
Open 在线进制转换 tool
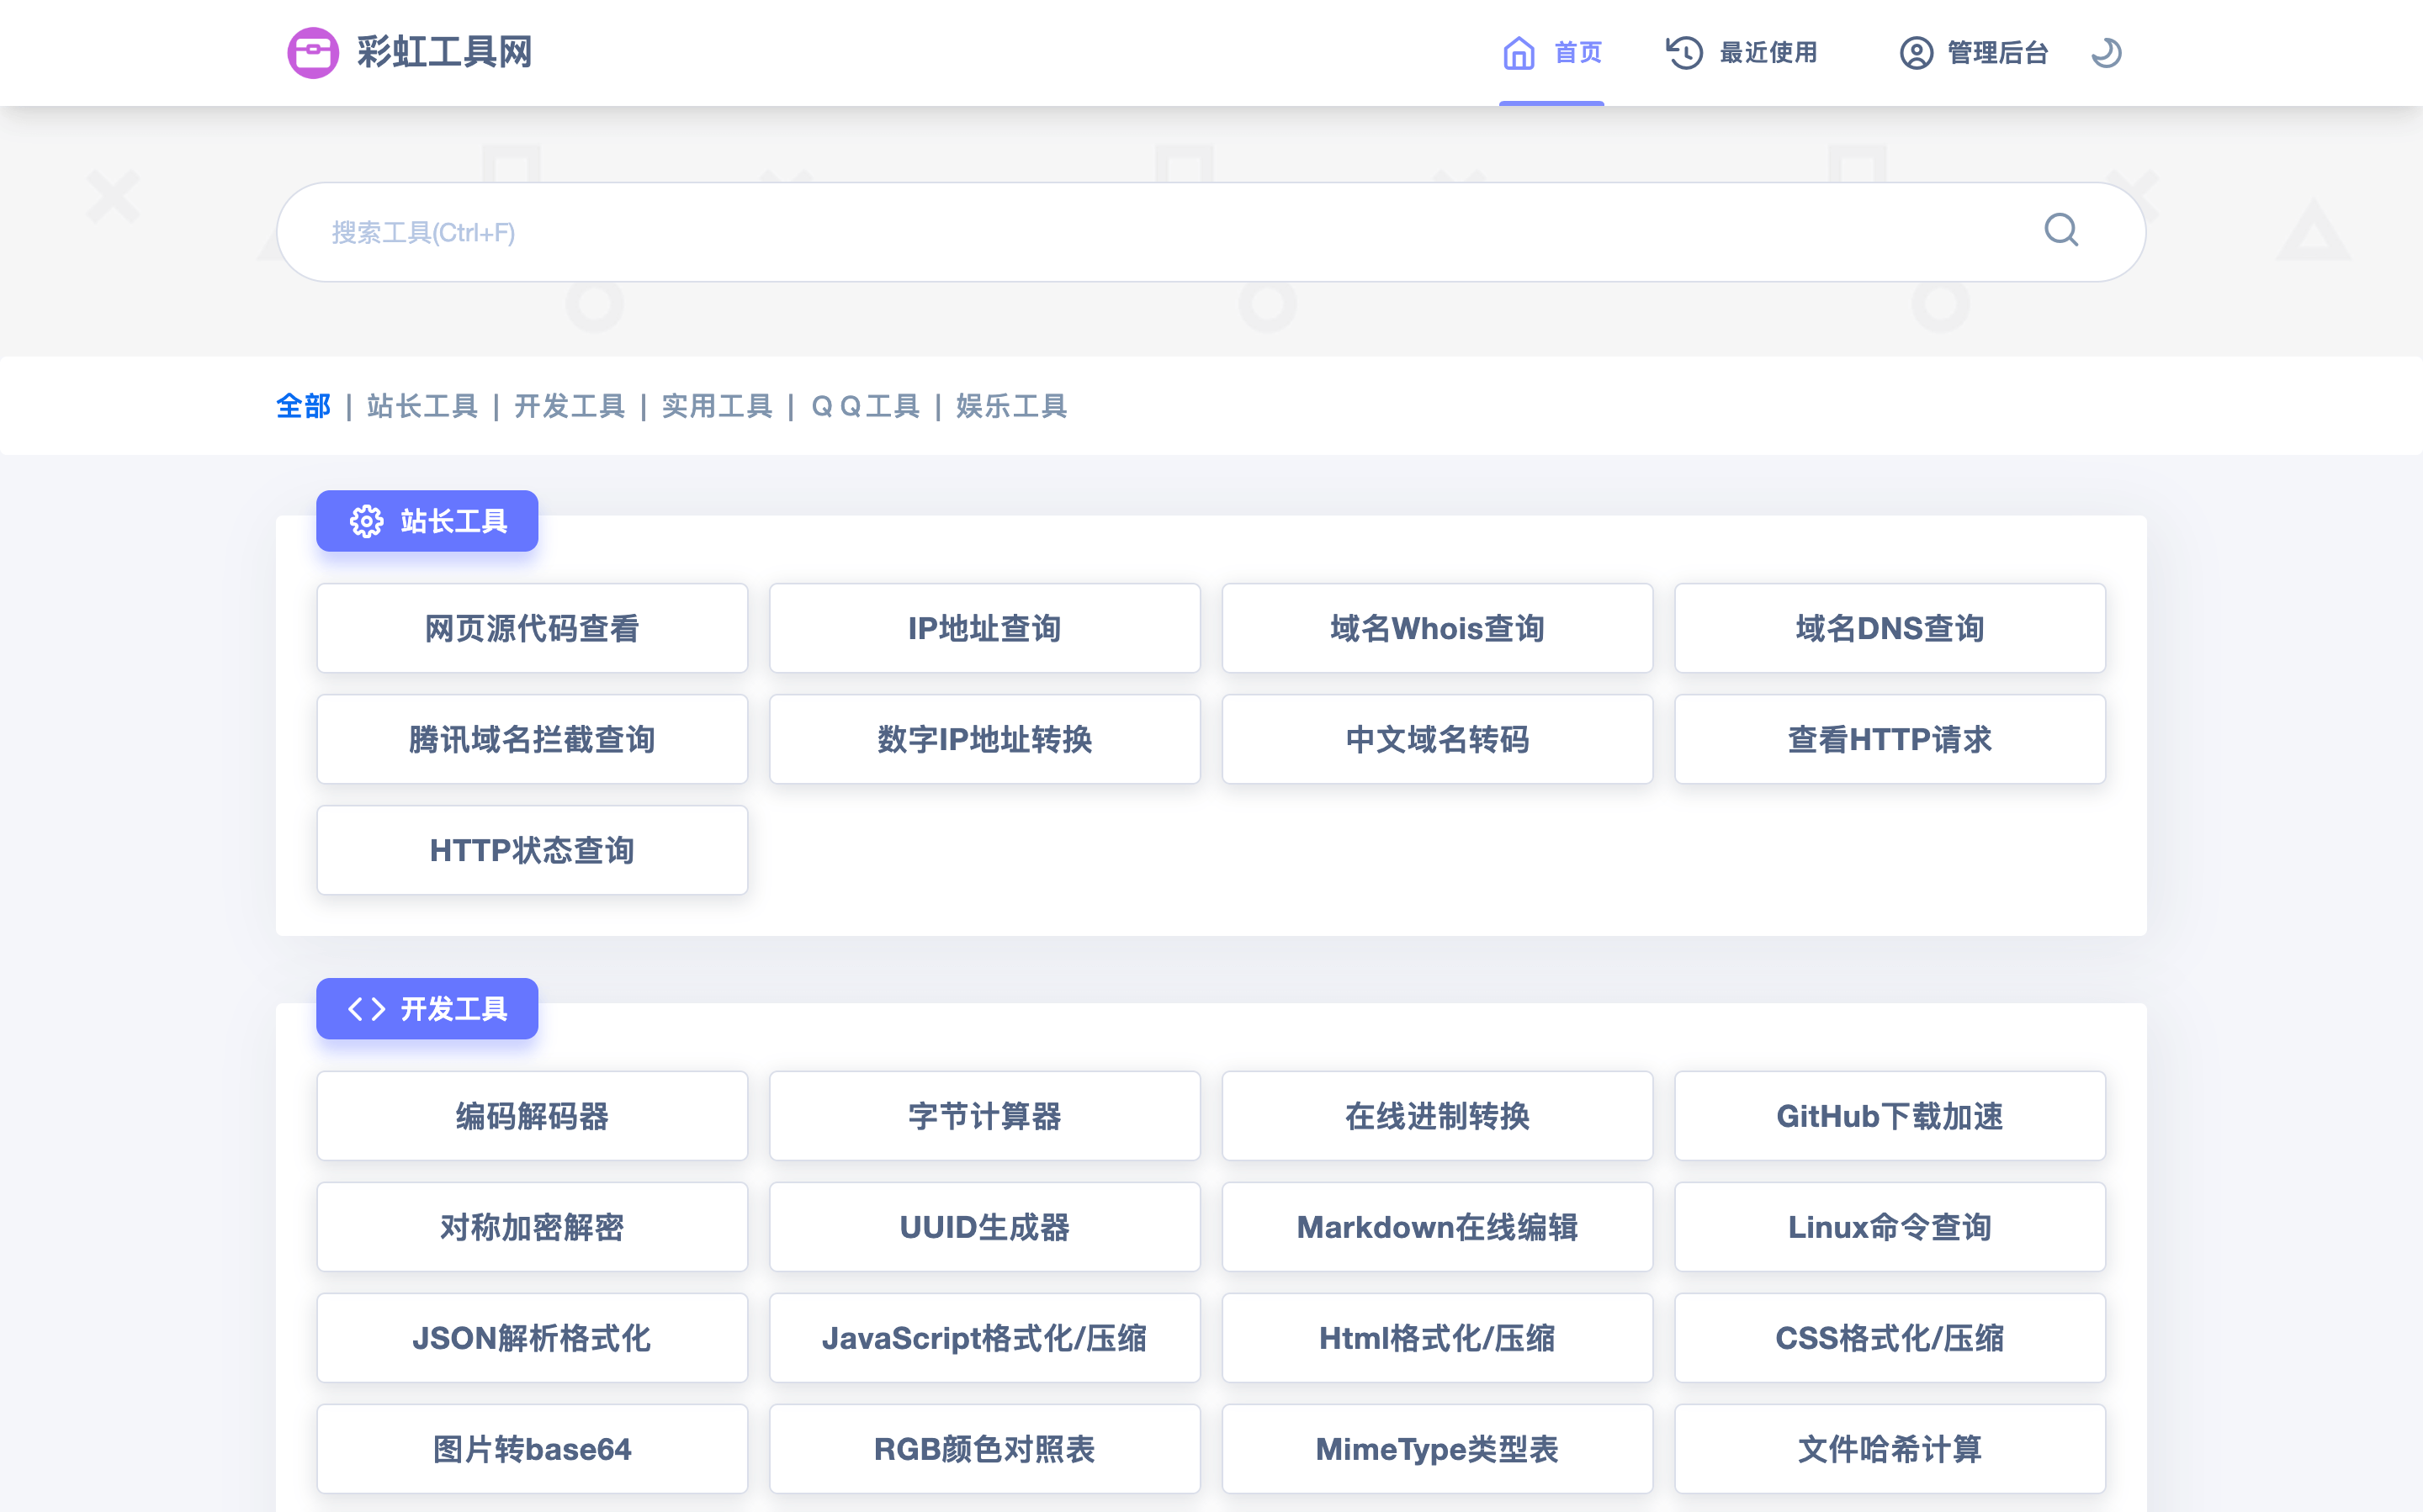[x=1438, y=1116]
